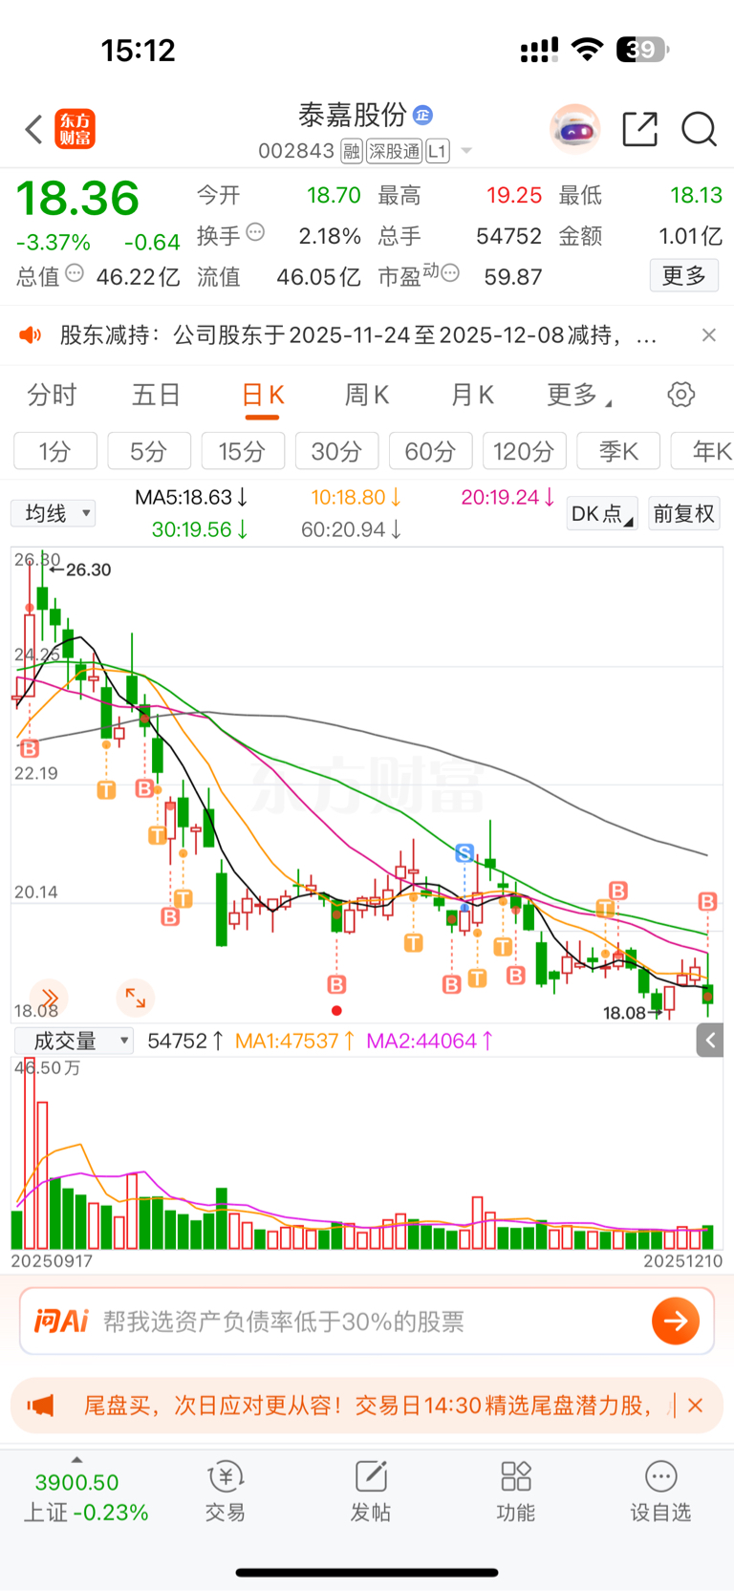Viewport: 734px width, 1591px height.
Task: Select the 60分 interval
Action: 430,451
